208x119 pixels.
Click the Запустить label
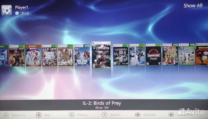point(18,115)
